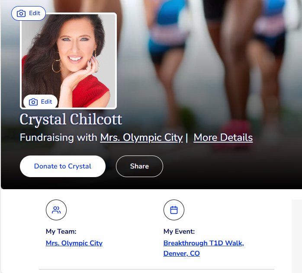Click the blurred runners cover image

coord(212,77)
